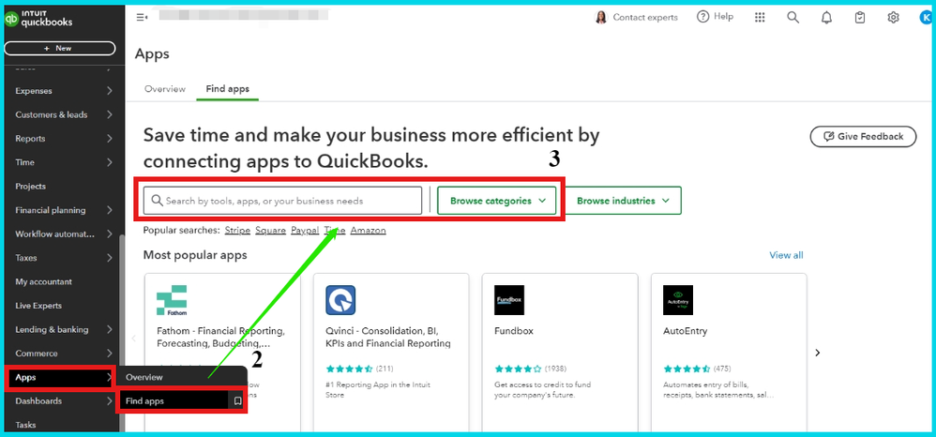Open Tasks in the sidebar

coord(25,425)
